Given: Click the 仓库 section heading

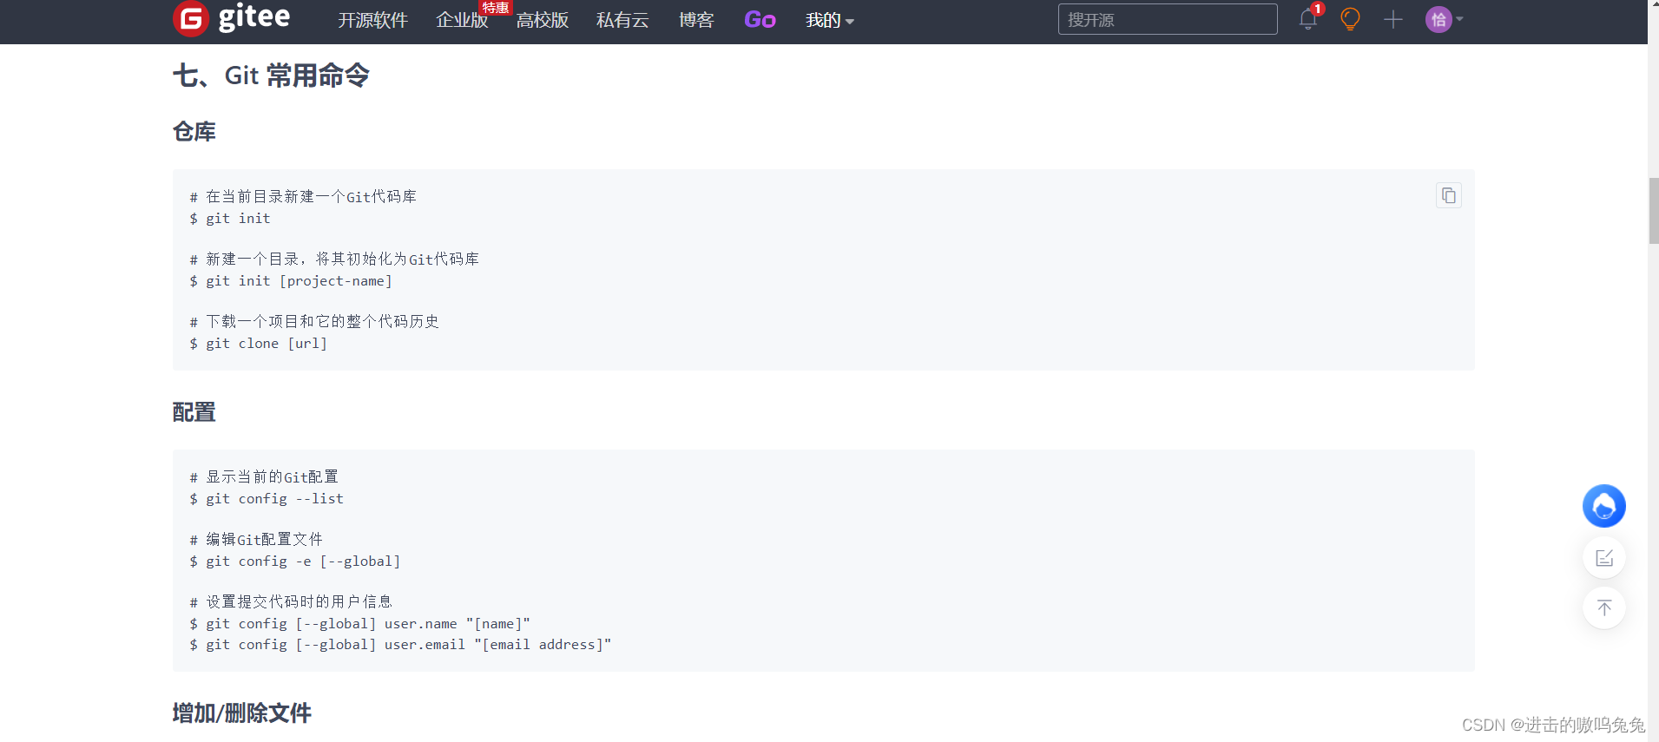Looking at the screenshot, I should pyautogui.click(x=194, y=132).
